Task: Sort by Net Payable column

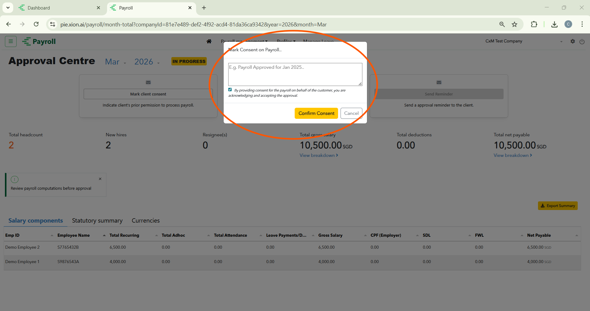Action: (539, 235)
